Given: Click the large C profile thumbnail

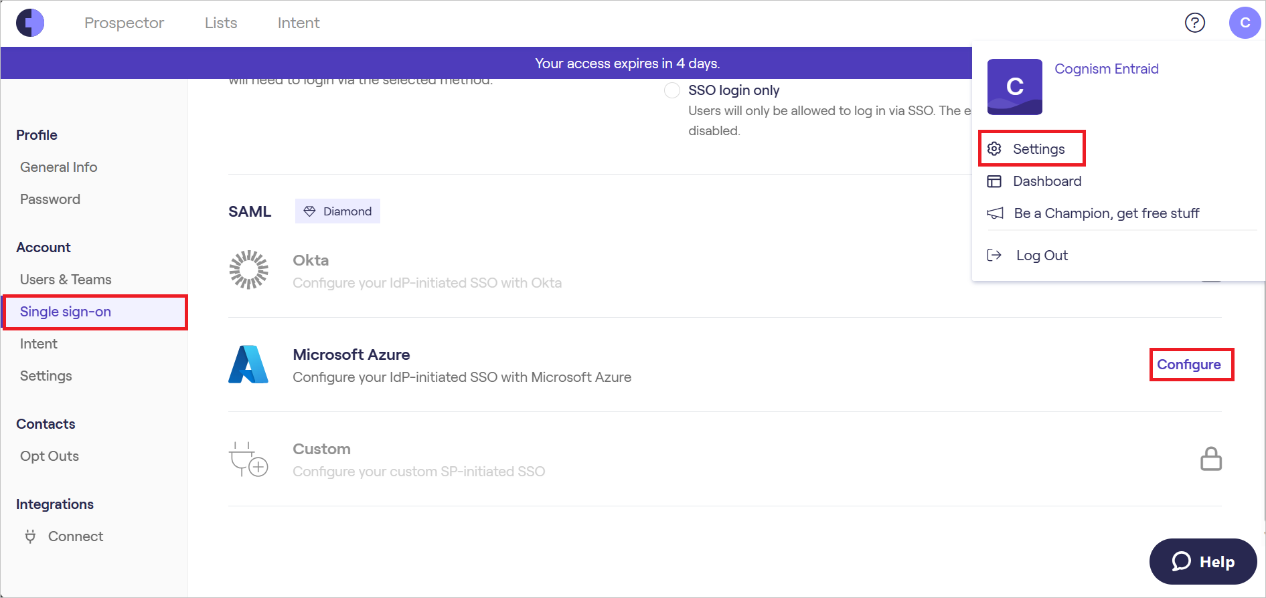Looking at the screenshot, I should (1015, 87).
